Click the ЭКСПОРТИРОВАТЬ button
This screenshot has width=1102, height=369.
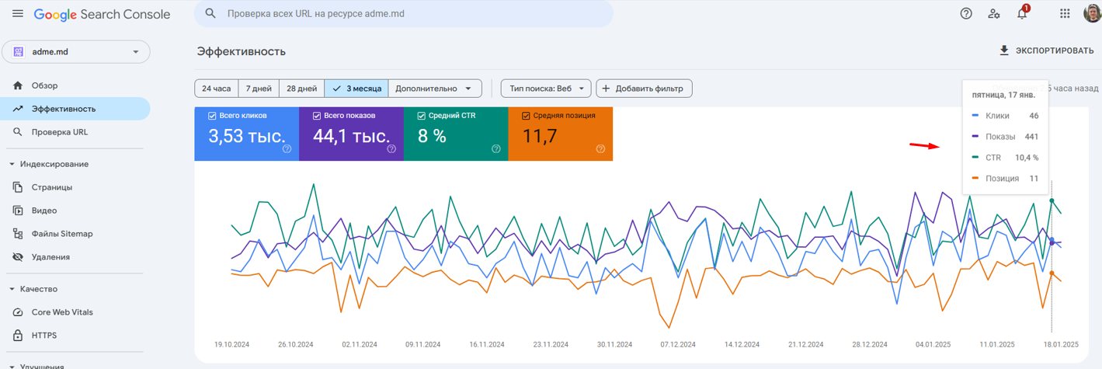tap(1045, 50)
